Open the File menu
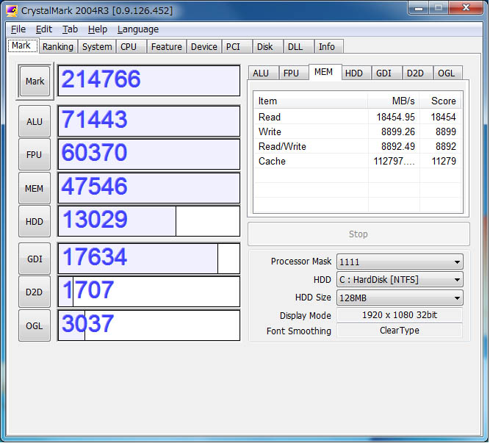Screen dimensions: 490x443 tap(18, 29)
